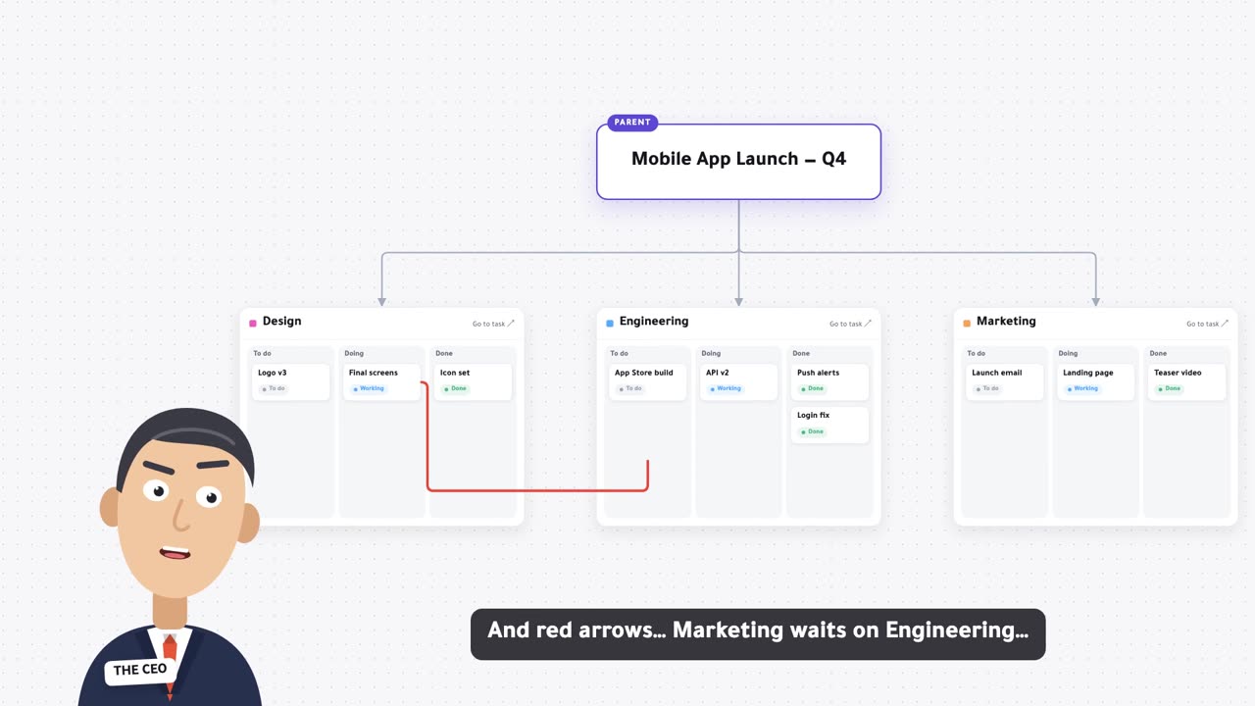Click the Done status on Teaser video

(1170, 389)
